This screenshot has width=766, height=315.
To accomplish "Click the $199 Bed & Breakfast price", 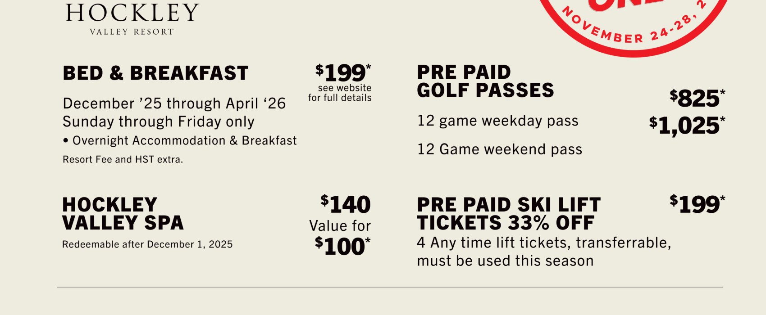I will pos(343,72).
